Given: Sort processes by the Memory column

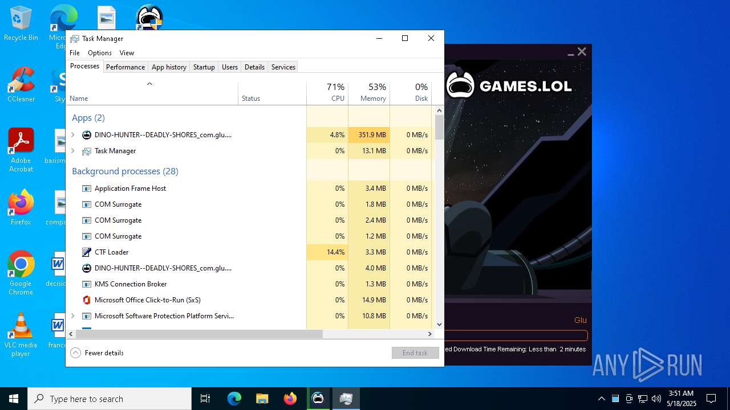Looking at the screenshot, I should [369, 93].
